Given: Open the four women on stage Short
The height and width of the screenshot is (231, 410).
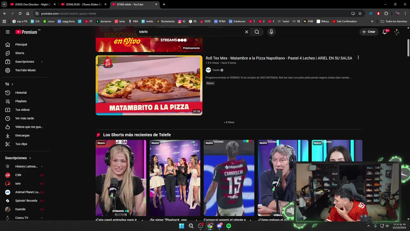Looking at the screenshot, I should click(175, 178).
